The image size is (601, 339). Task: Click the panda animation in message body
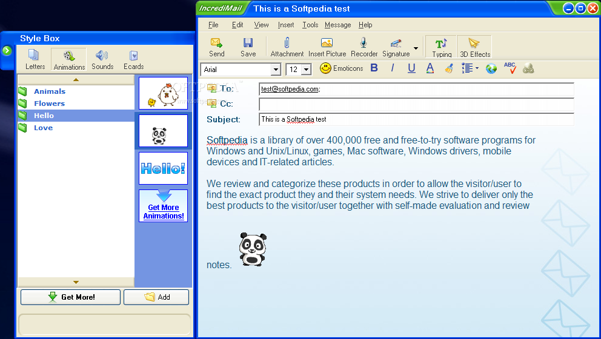253,249
